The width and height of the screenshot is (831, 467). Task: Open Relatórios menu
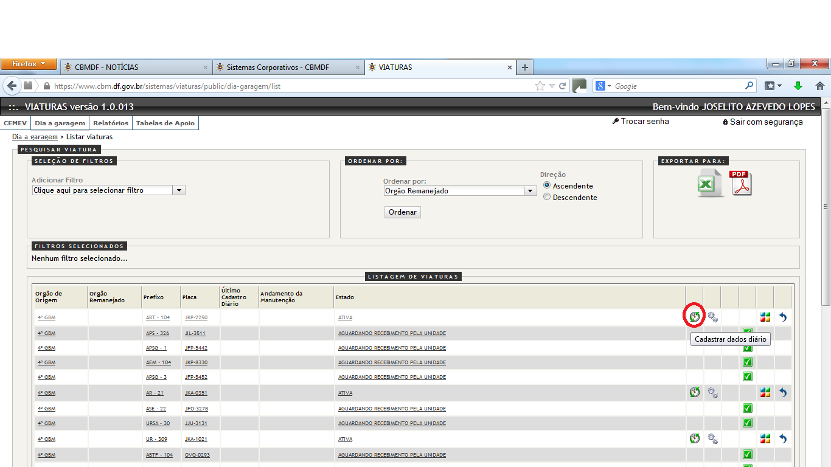pyautogui.click(x=111, y=123)
